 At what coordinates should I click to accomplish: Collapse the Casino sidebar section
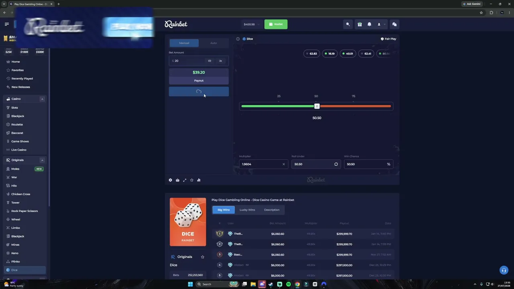[x=42, y=99]
